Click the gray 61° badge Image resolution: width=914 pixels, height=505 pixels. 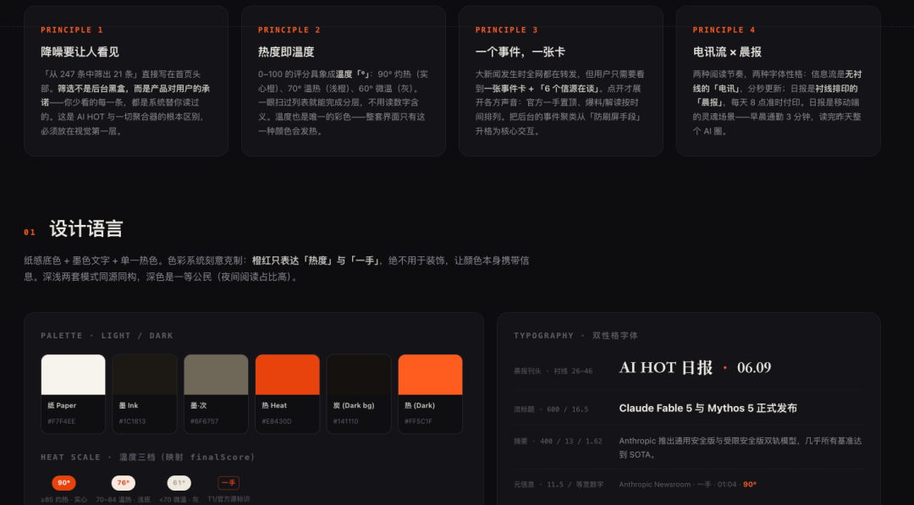click(179, 483)
